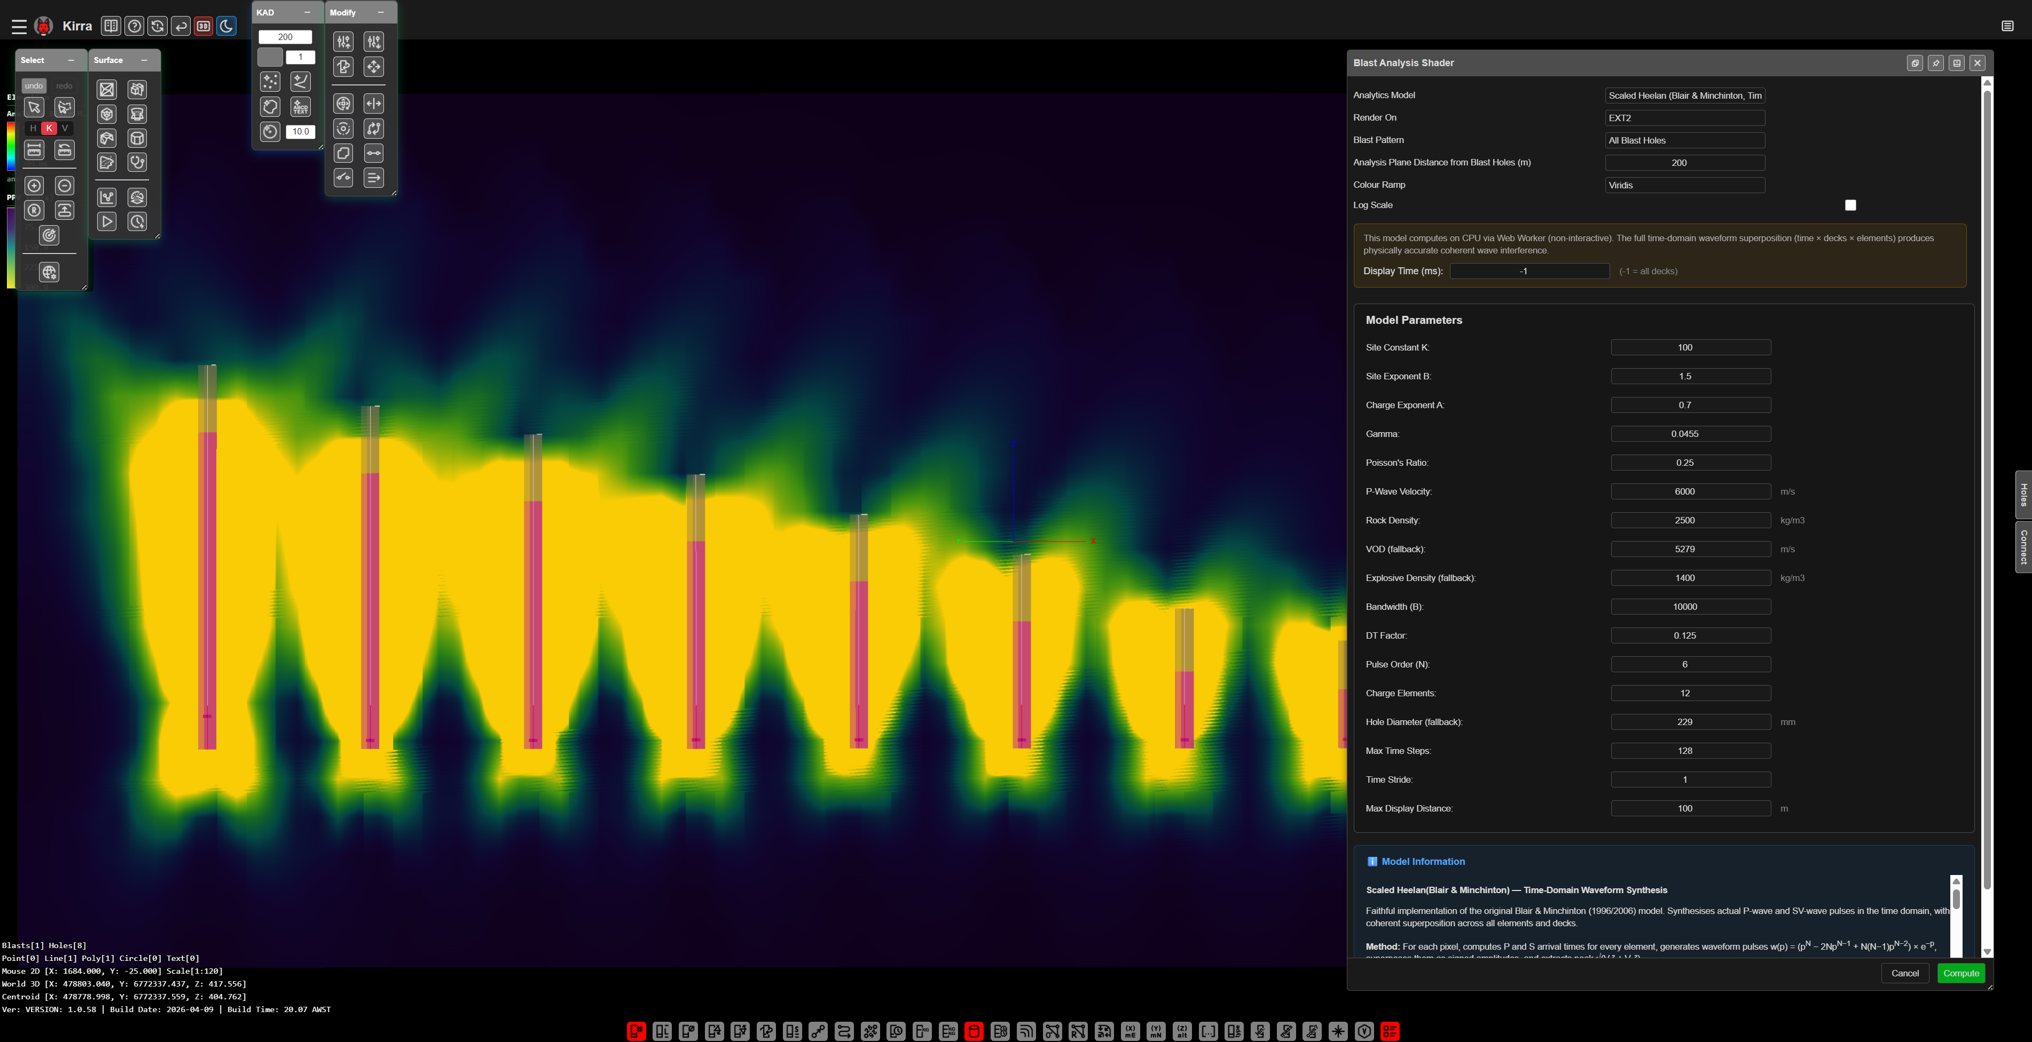This screenshot has width=2032, height=1042.
Task: Activate the ruler measure tool
Action: click(34, 150)
